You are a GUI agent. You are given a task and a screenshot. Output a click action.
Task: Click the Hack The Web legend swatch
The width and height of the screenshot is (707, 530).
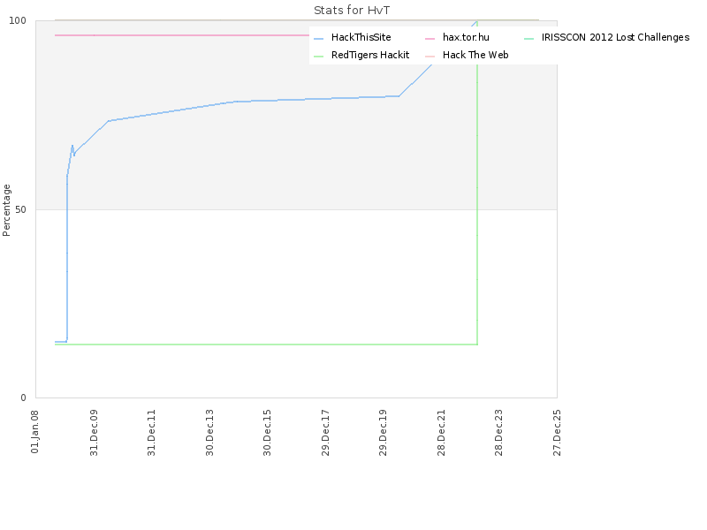coord(430,57)
